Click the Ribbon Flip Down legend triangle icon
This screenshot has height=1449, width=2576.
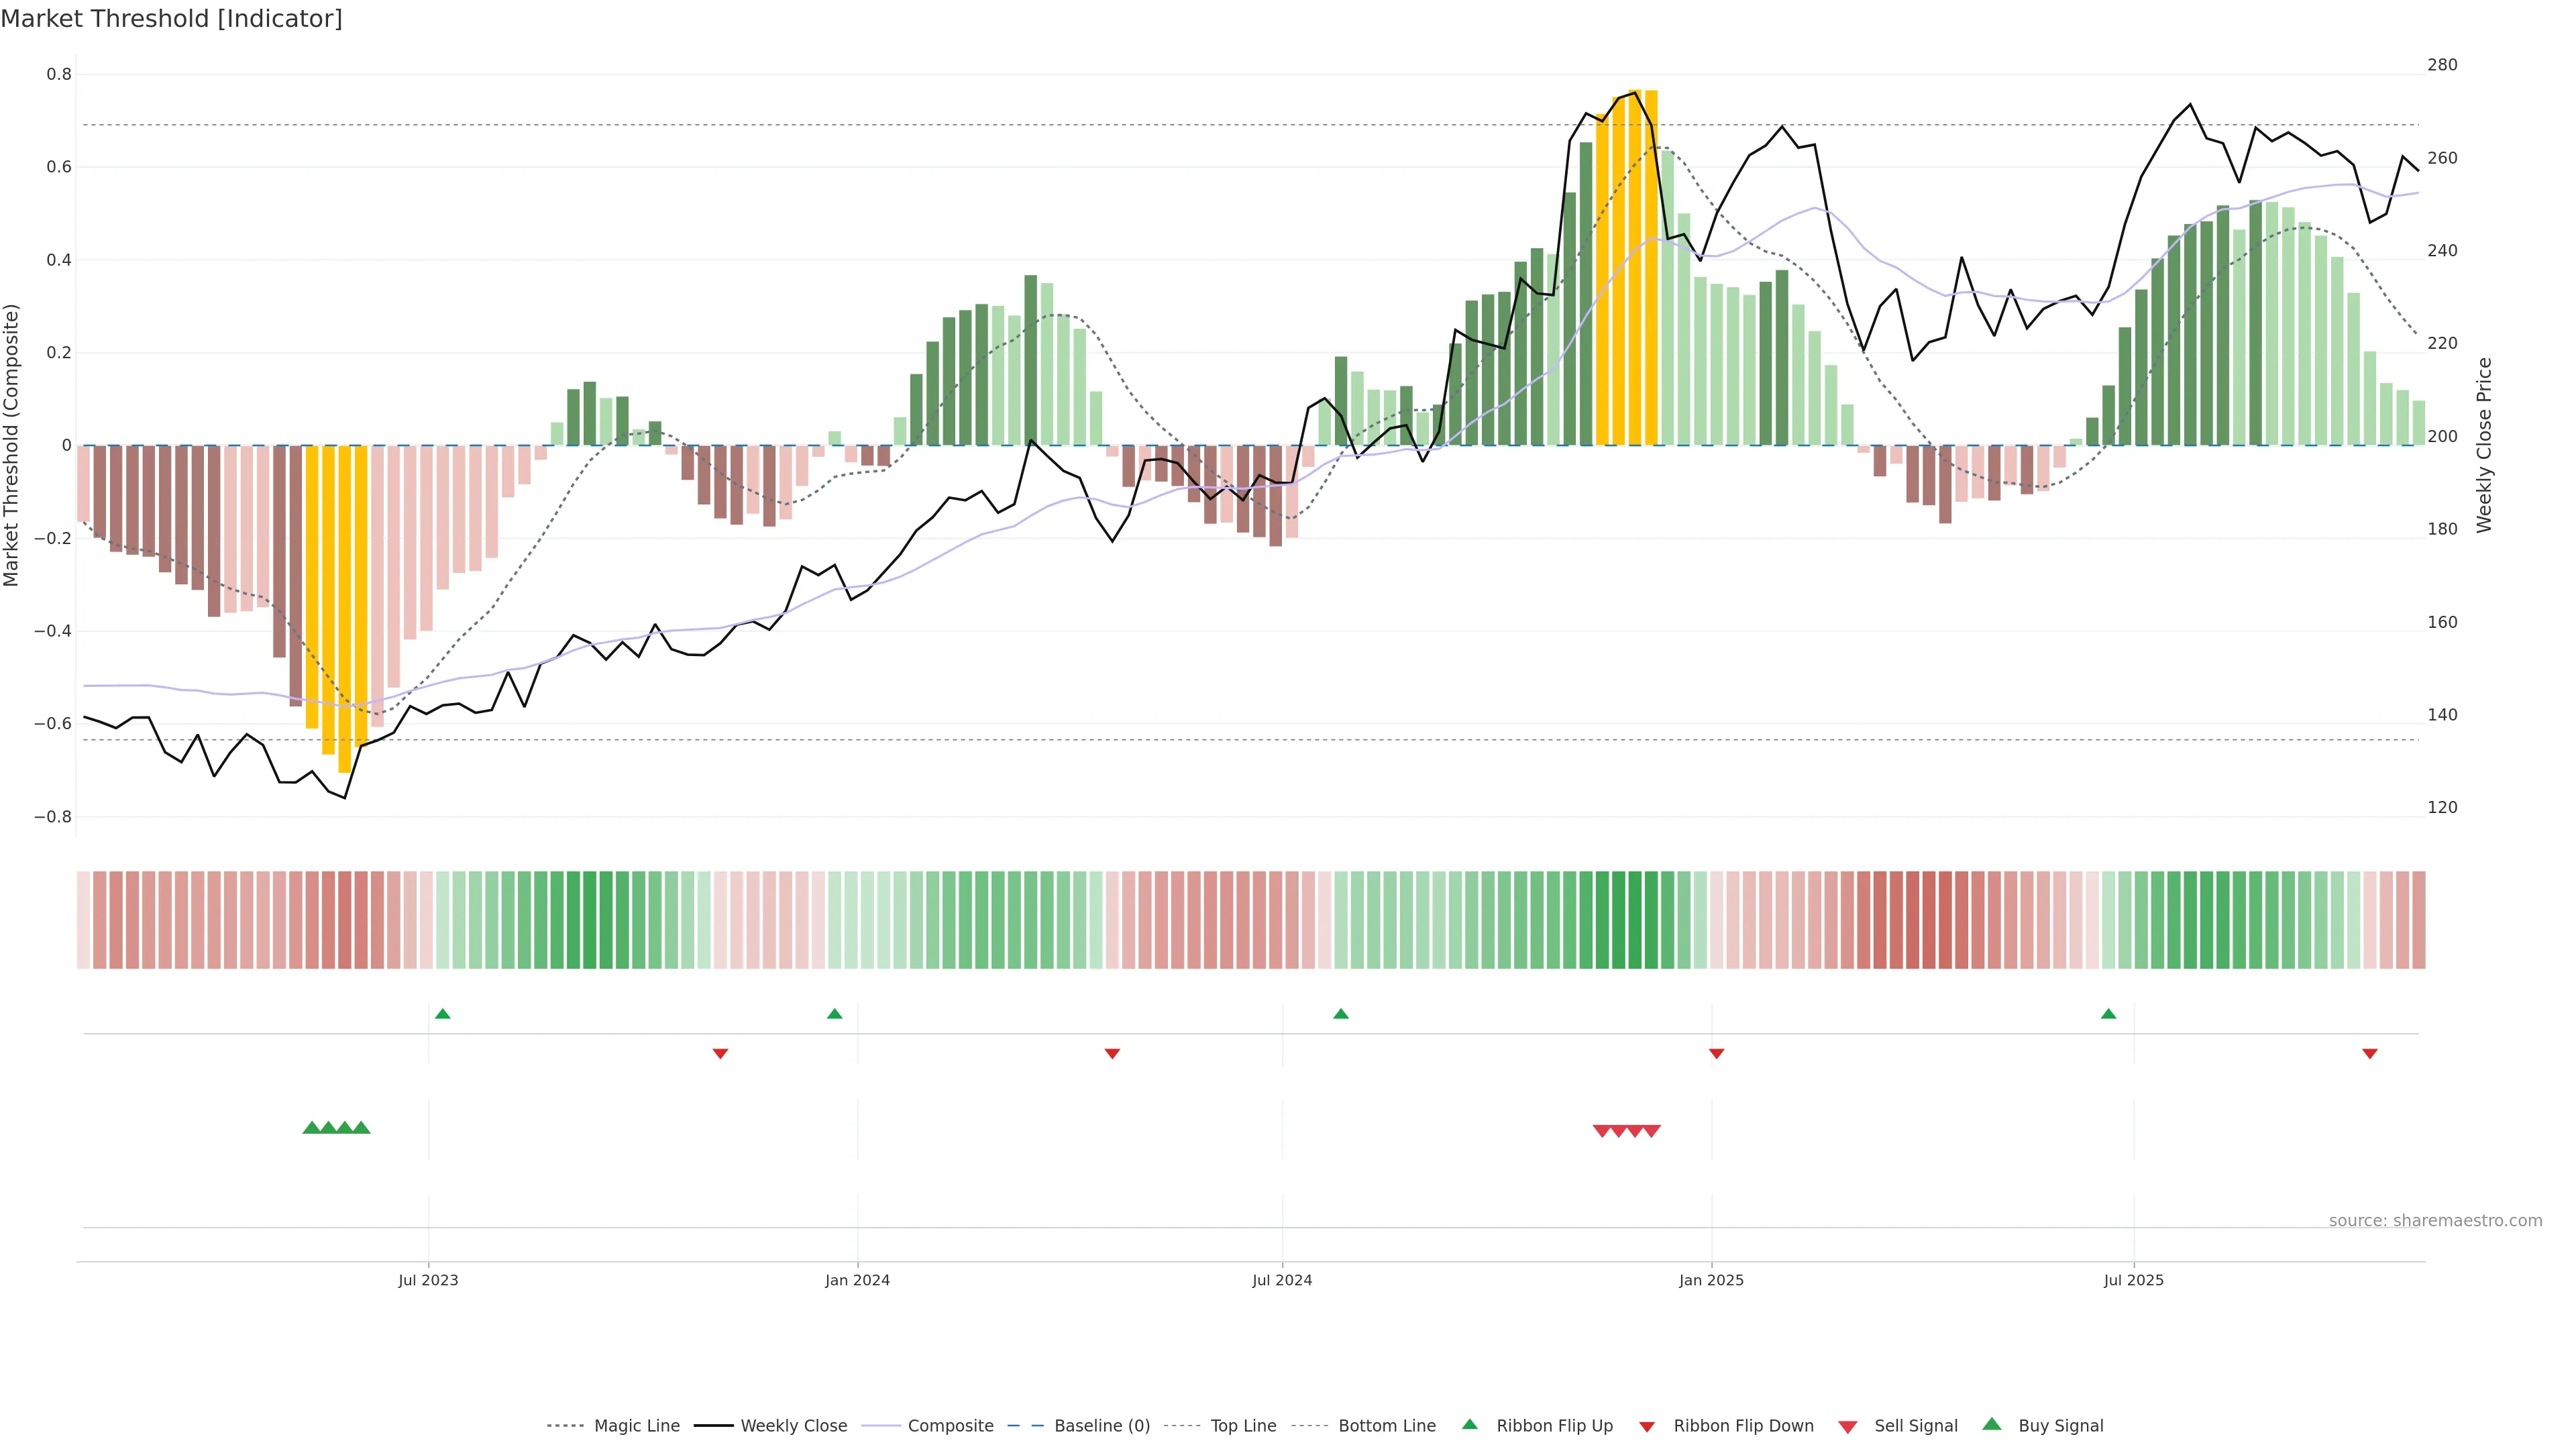1647,1426
